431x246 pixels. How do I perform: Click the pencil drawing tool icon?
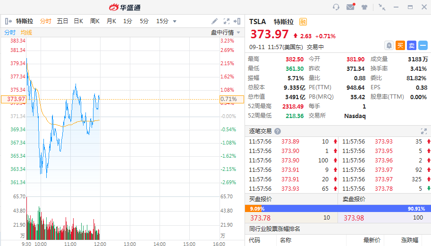tap(214, 21)
